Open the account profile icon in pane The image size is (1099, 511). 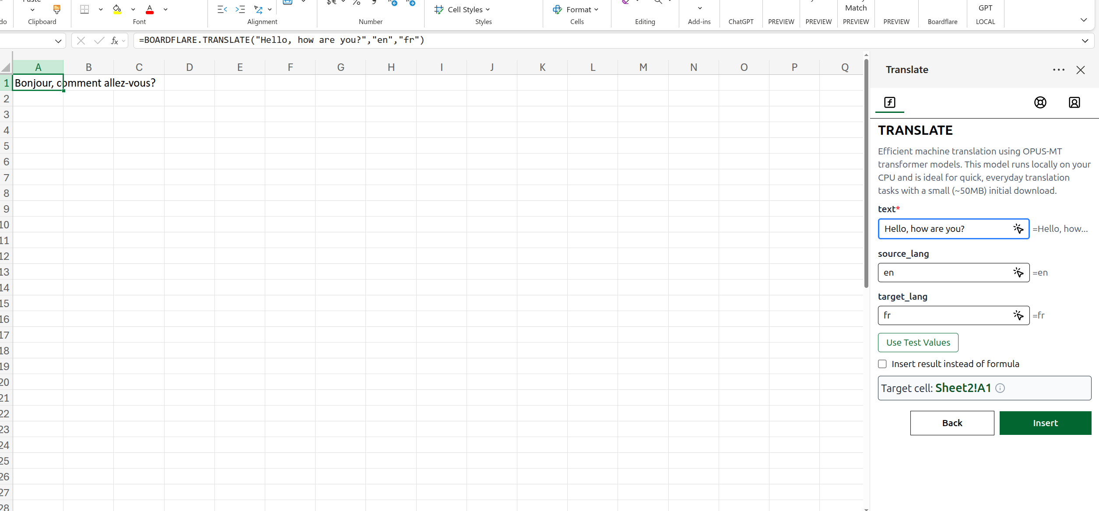coord(1074,102)
